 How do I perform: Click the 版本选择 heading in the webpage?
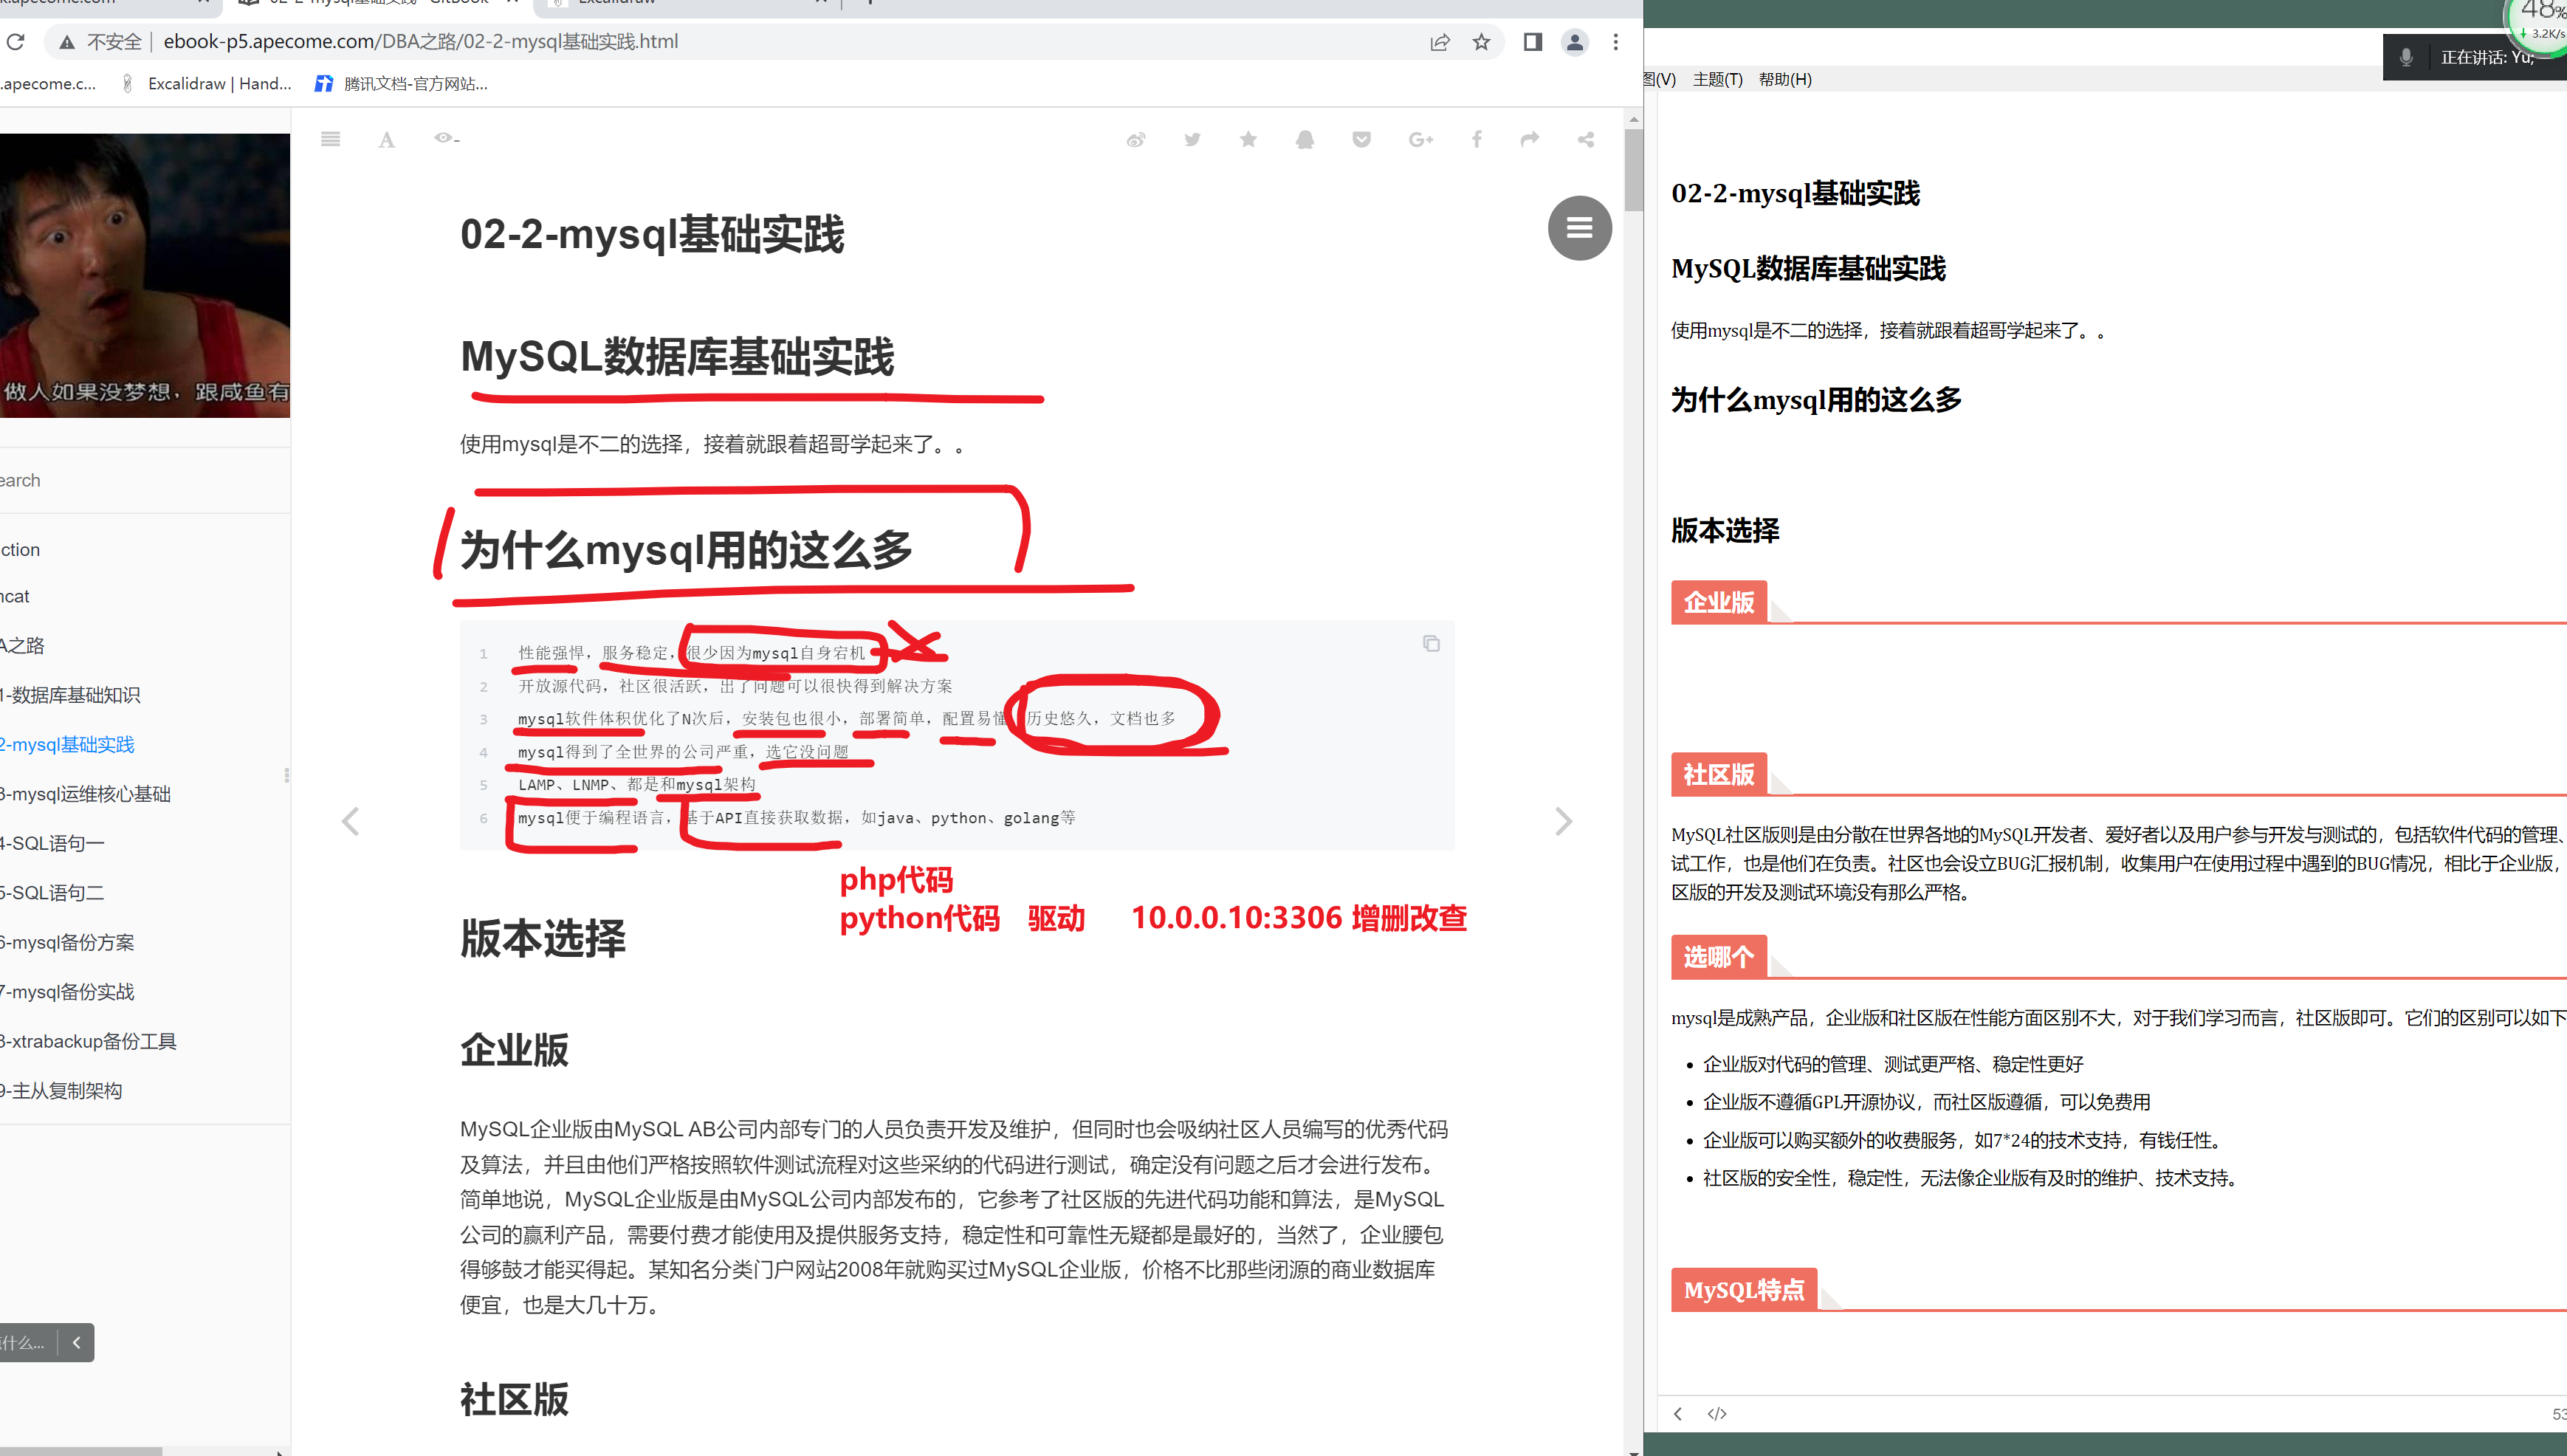tap(543, 938)
